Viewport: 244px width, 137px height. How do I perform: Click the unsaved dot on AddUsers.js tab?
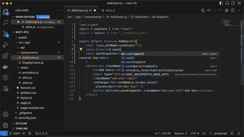[x=95, y=10]
